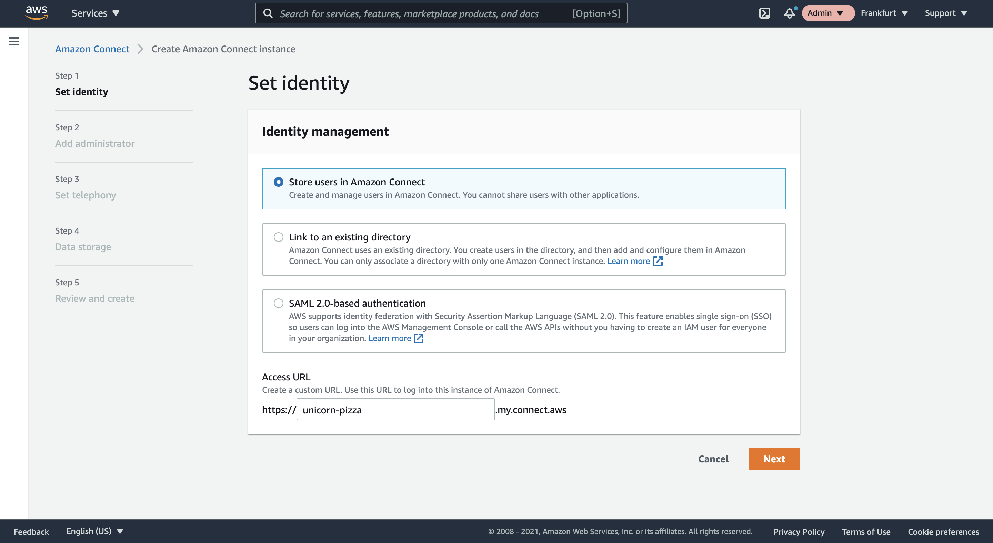Open the CloudShell terminal icon
This screenshot has width=993, height=543.
tap(764, 13)
